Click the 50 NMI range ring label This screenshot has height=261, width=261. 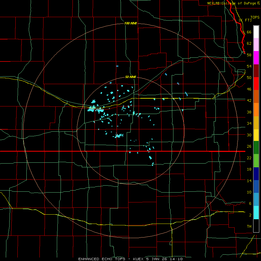pos(130,77)
